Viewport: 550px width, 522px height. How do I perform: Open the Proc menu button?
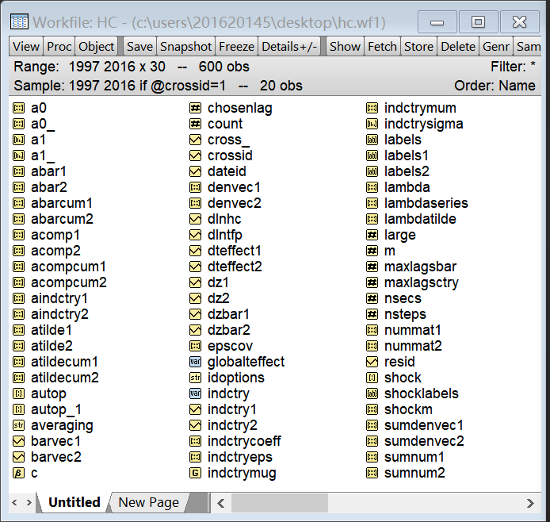(x=59, y=47)
